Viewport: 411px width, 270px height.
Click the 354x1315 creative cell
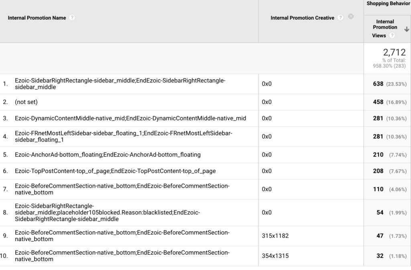tap(275, 256)
